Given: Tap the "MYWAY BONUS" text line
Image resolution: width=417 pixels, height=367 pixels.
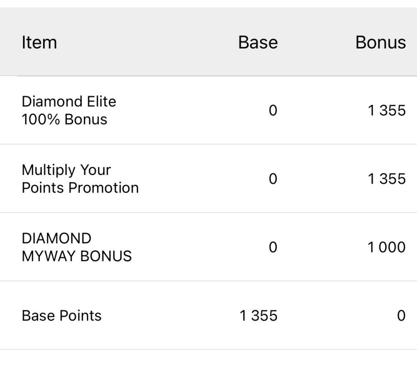Looking at the screenshot, I should tap(77, 256).
